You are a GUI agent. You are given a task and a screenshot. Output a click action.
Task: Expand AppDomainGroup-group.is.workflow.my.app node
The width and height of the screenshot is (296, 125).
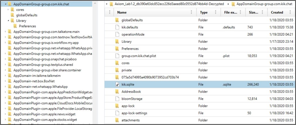click(5, 43)
